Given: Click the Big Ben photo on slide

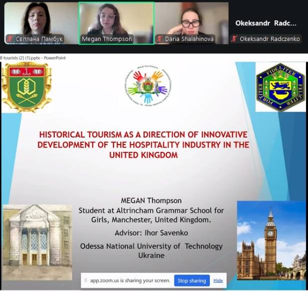Looking at the screenshot, I should tap(271, 240).
